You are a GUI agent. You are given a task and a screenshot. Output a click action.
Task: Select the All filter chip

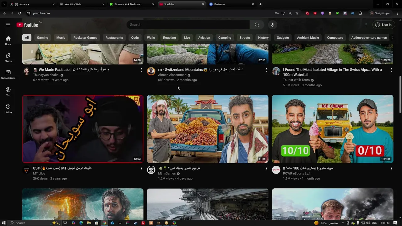click(x=27, y=38)
